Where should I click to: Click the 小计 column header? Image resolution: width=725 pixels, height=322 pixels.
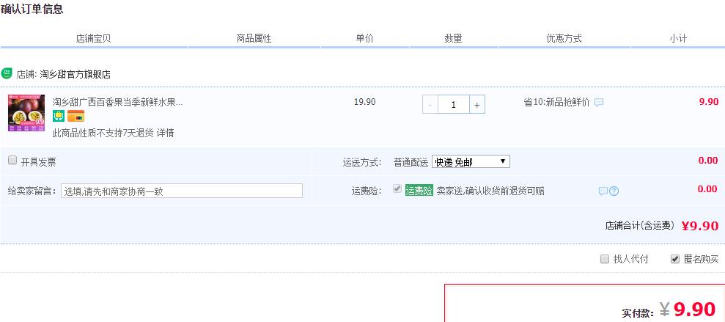coord(678,38)
